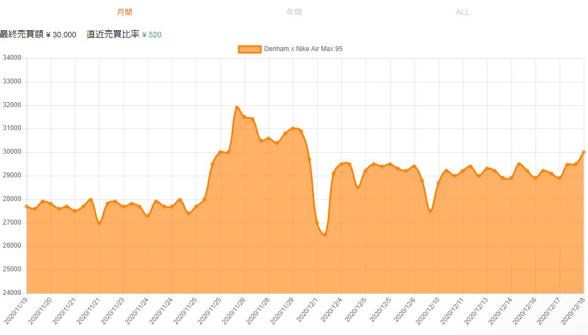
Task: Click the 33000 y-axis label
Action: click(12, 81)
